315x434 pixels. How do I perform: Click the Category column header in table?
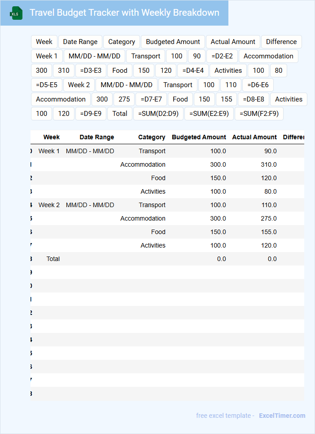click(x=152, y=137)
